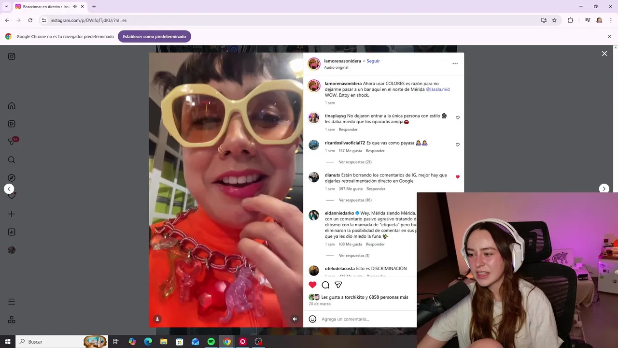
Task: Open otelodelacosta's profile
Action: pyautogui.click(x=339, y=269)
